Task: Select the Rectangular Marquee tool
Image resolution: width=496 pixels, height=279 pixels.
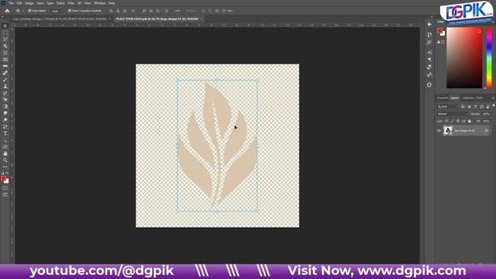Action: (x=5, y=33)
